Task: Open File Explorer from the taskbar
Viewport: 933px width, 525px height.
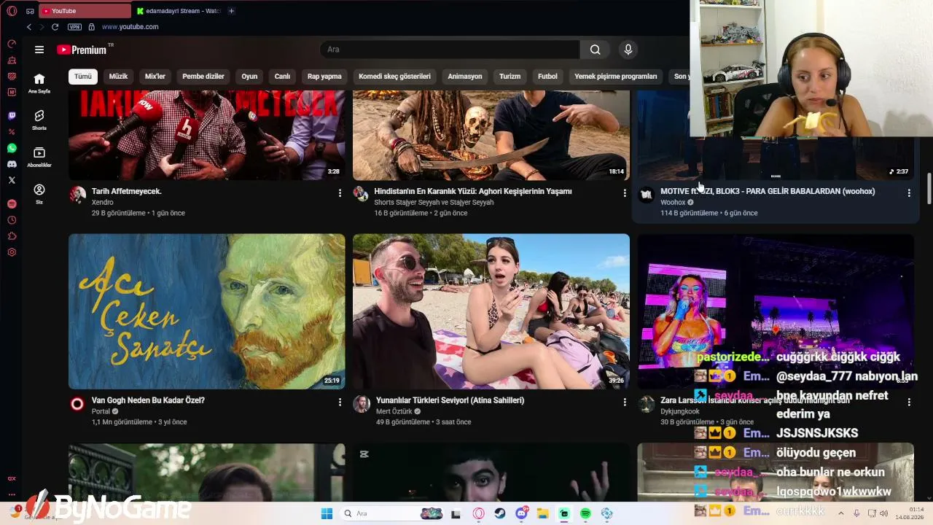Action: click(543, 513)
